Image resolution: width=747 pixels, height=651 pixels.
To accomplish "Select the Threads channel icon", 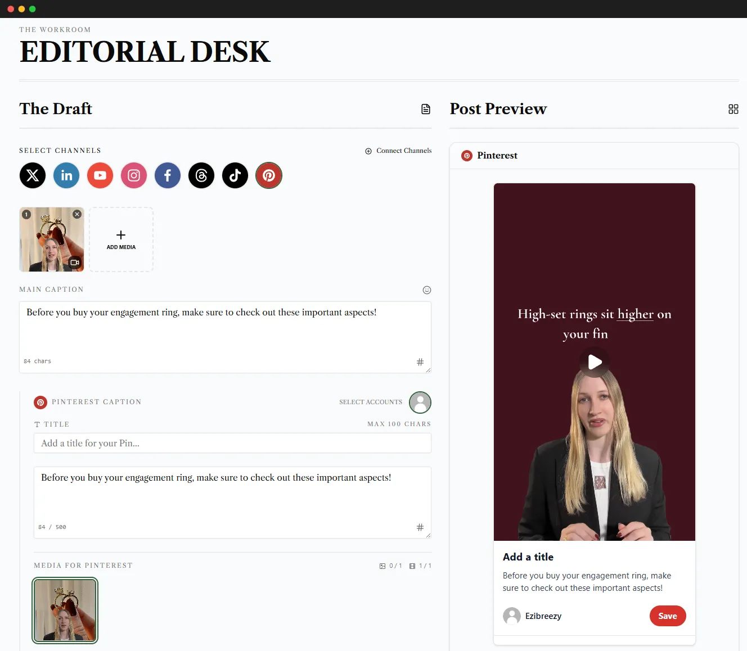I will [x=201, y=175].
